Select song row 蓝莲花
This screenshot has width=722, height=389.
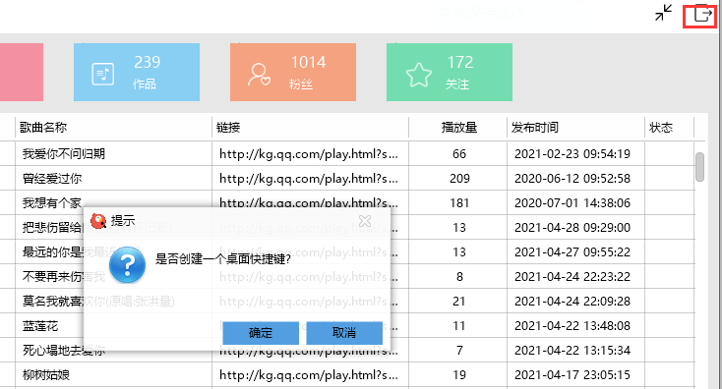tap(40, 326)
